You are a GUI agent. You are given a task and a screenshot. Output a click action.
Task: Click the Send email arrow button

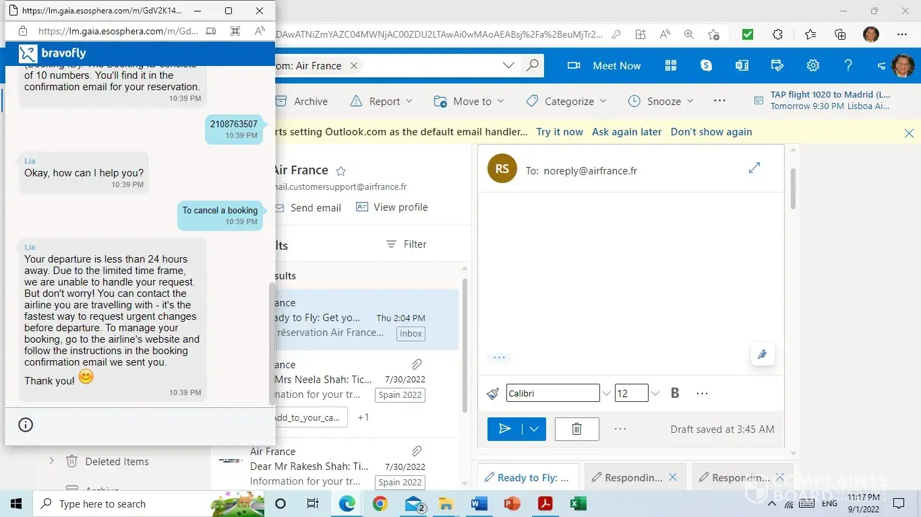(x=504, y=429)
